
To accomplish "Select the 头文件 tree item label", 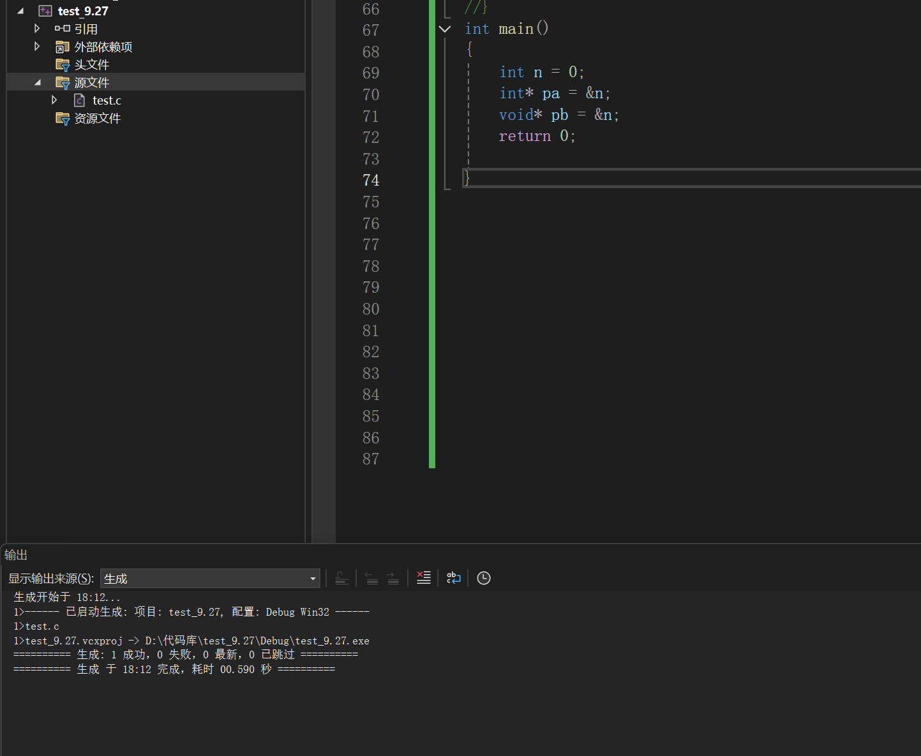I will pos(92,65).
